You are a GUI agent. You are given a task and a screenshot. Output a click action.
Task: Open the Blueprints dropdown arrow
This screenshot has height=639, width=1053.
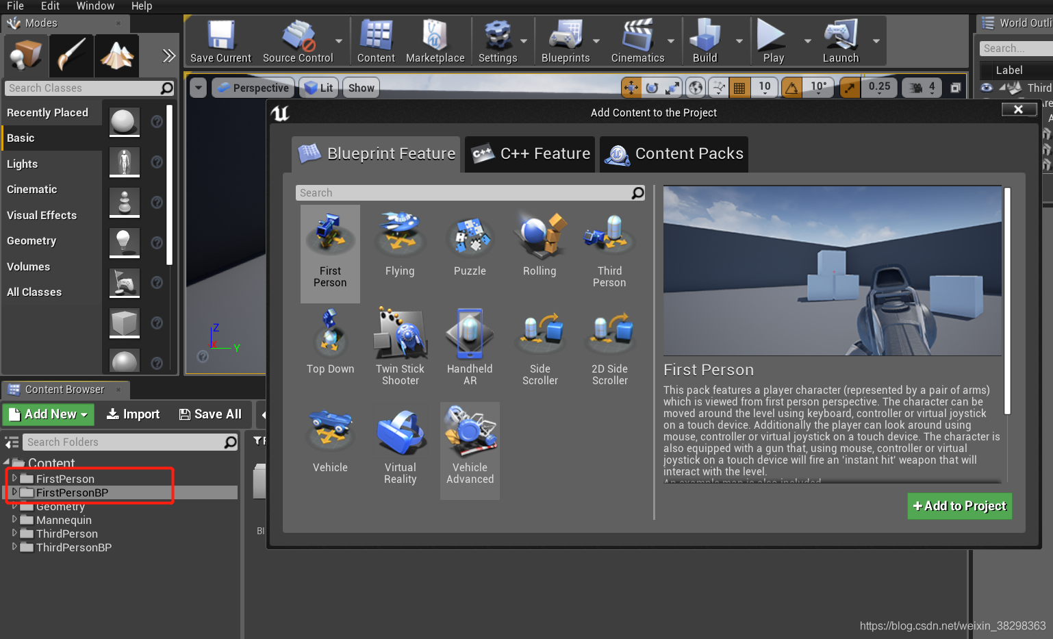coord(596,42)
